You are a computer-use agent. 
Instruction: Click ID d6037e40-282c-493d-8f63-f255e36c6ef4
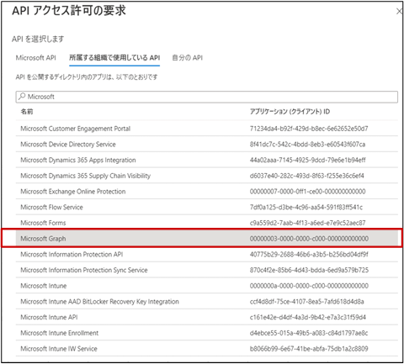(x=307, y=176)
